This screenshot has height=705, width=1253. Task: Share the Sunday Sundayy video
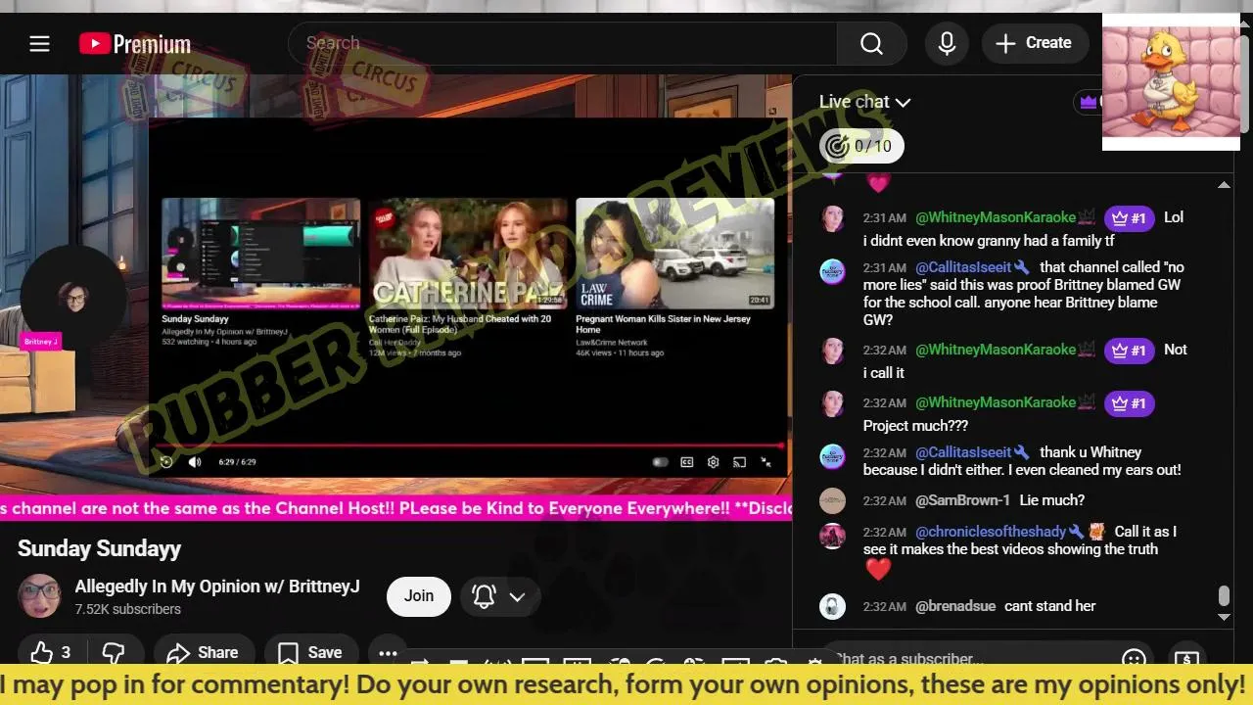pyautogui.click(x=203, y=653)
